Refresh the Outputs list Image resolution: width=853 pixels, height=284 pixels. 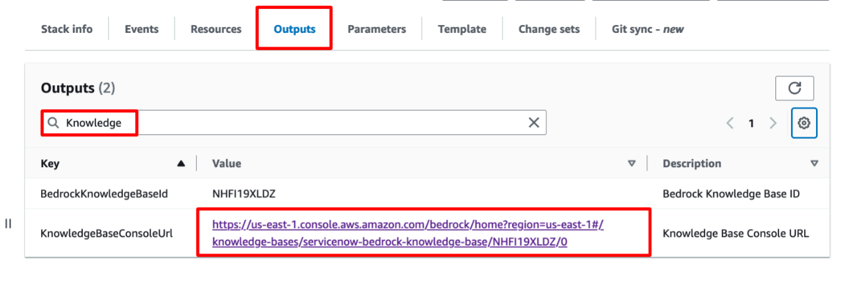pos(795,88)
